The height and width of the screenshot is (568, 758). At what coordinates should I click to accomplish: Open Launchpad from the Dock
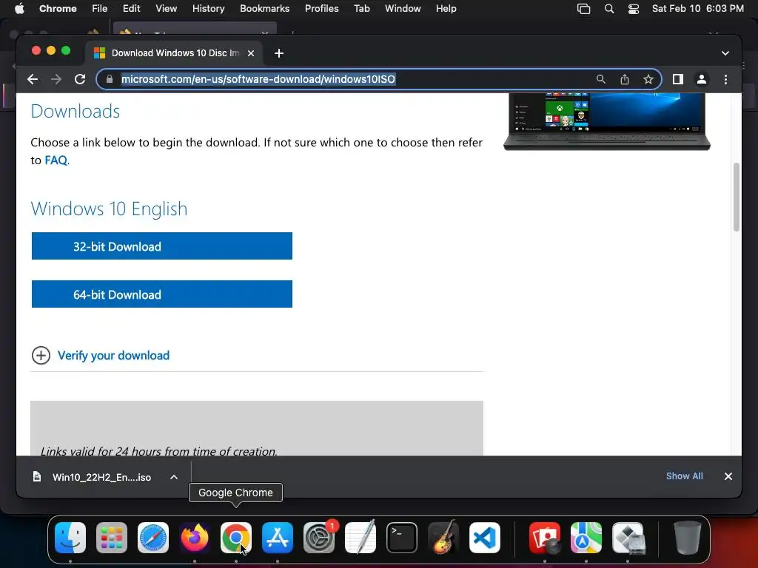click(x=112, y=538)
